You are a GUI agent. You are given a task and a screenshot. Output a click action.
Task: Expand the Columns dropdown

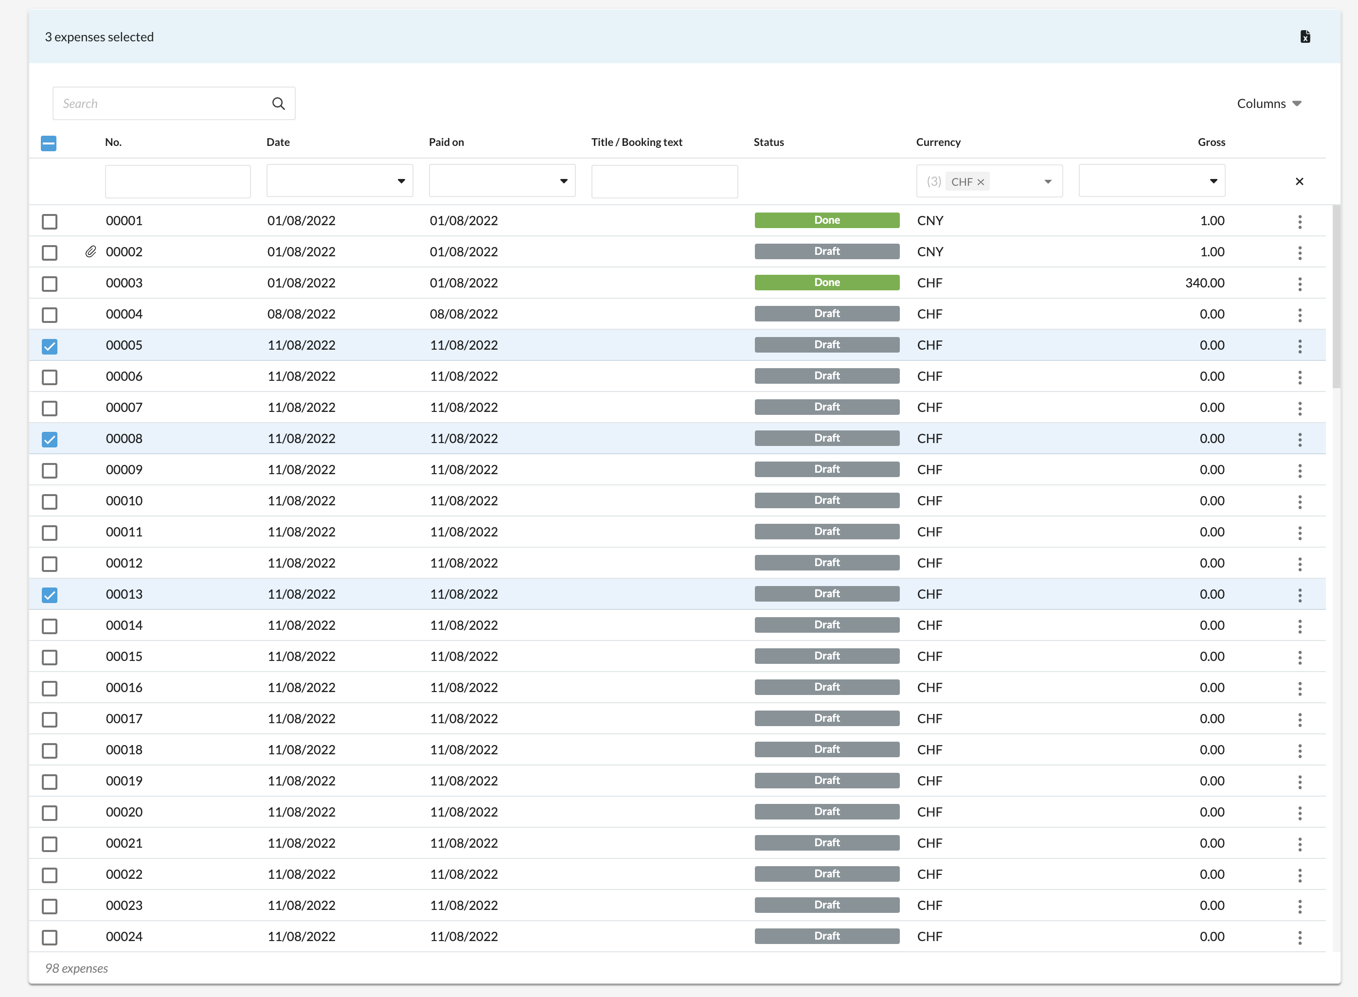pos(1269,103)
